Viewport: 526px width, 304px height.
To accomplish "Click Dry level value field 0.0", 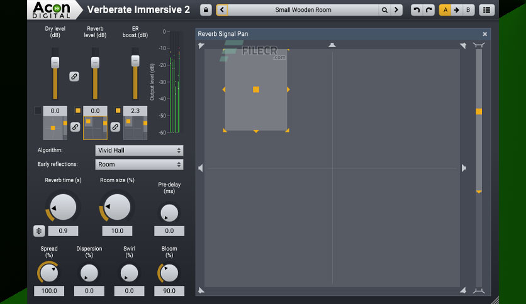I will 55,111.
